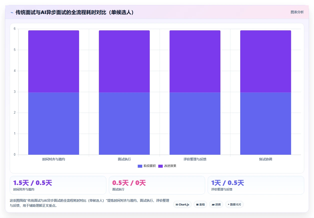314x218 pixels.
Task: Click the purple segment of 时间对齐与邀约 bar
Action: point(54,61)
